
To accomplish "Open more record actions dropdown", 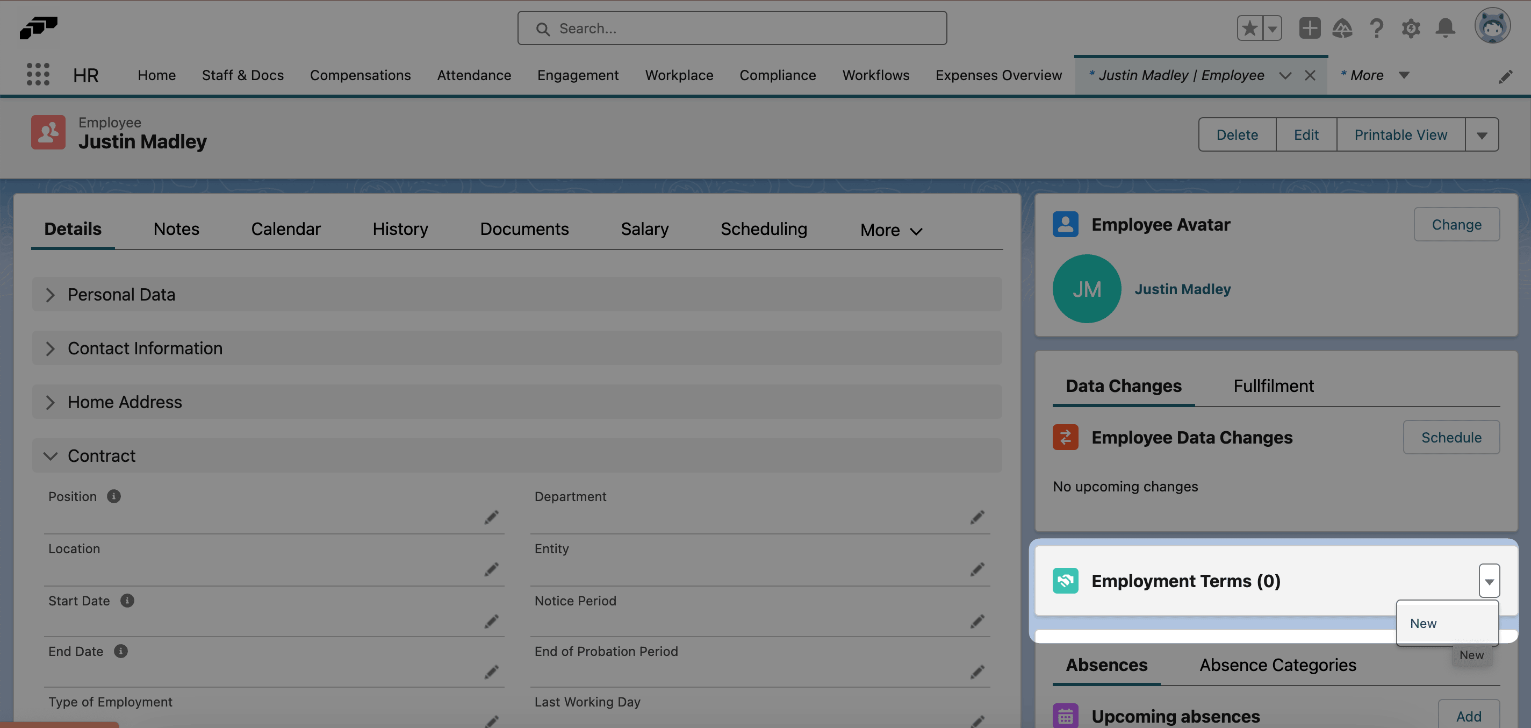I will 1482,134.
